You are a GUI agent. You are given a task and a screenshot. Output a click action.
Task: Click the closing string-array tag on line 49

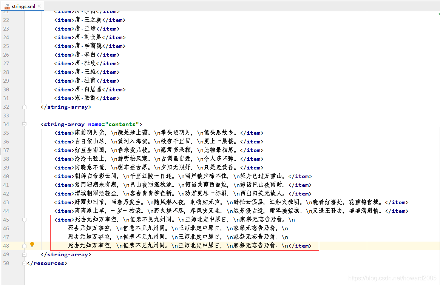[66, 254]
